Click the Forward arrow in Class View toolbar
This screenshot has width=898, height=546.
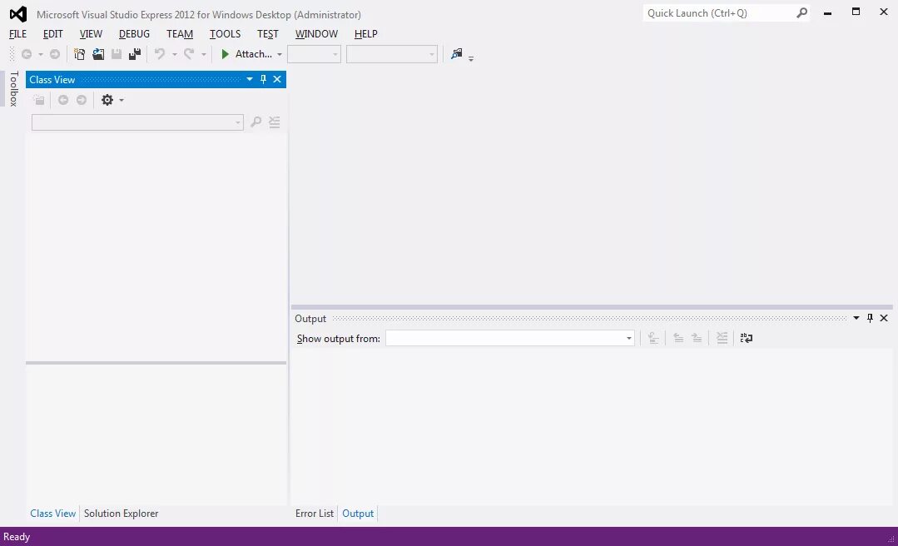coord(82,100)
